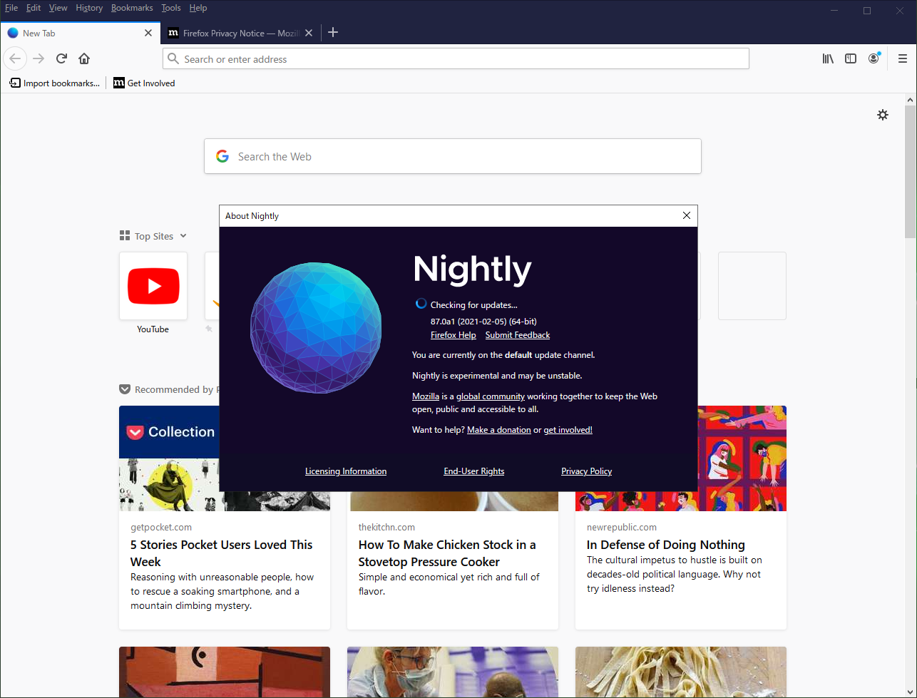Viewport: 917px width, 698px height.
Task: Open 5 Stories Pocket Users Loved article
Action: coord(222,553)
